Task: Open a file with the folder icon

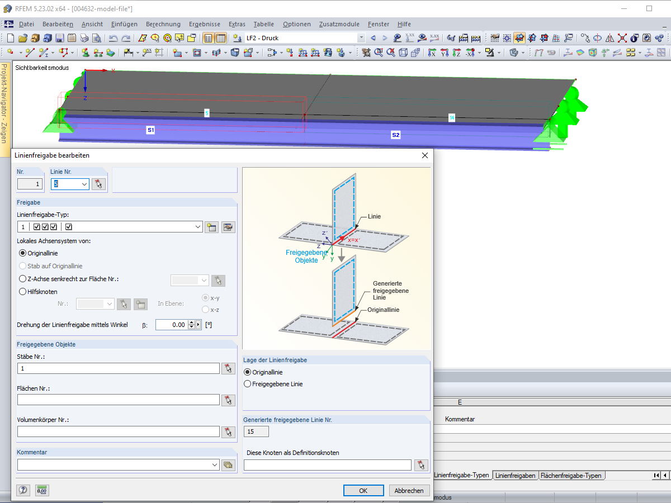Action: click(23, 38)
